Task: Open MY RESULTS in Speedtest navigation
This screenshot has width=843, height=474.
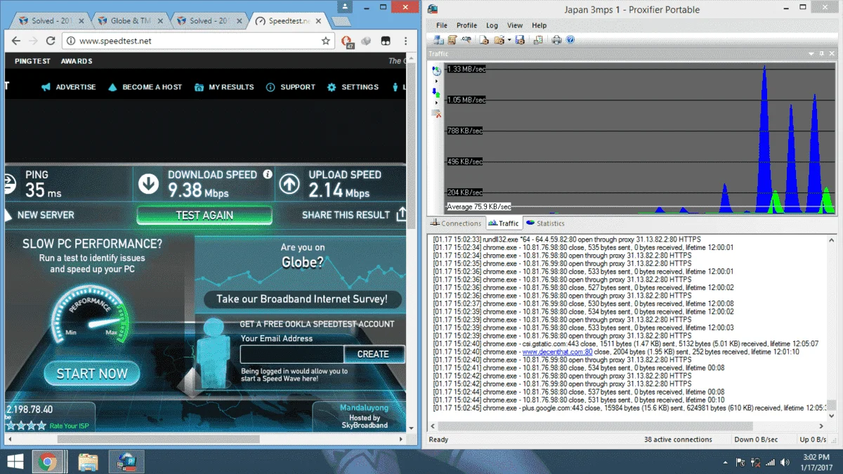Action: (224, 87)
